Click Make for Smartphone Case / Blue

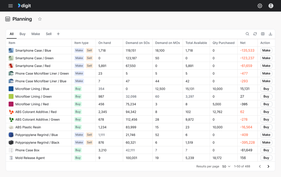coord(266,50)
